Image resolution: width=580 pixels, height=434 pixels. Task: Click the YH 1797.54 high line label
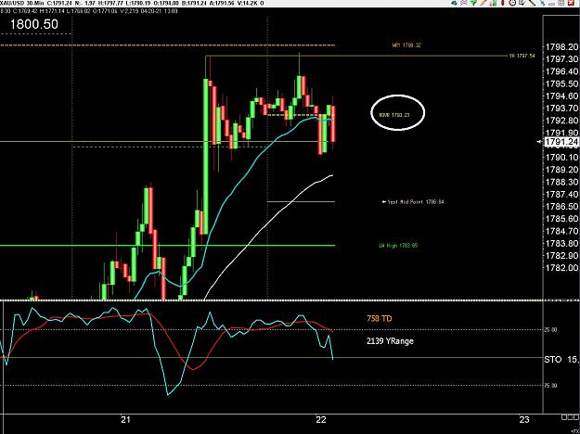(522, 56)
